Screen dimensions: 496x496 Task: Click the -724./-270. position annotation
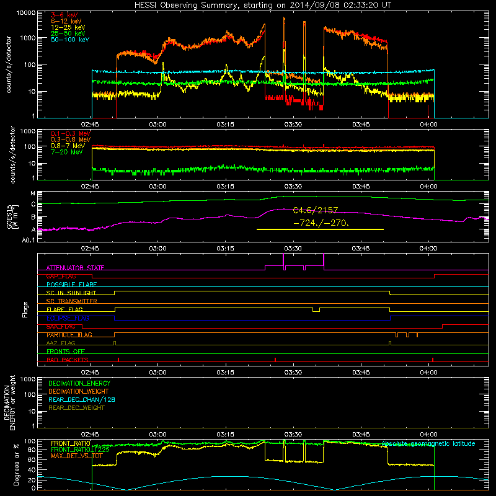click(x=321, y=223)
